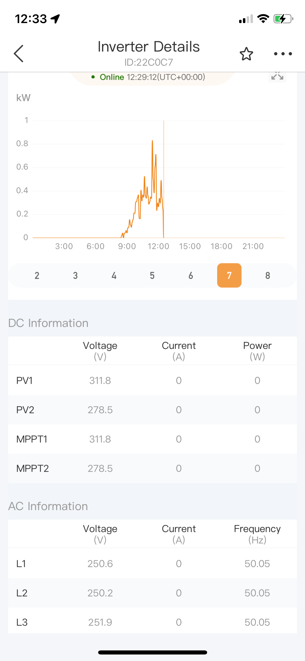Switch the chart to day 5
305x661 pixels.
click(x=152, y=275)
